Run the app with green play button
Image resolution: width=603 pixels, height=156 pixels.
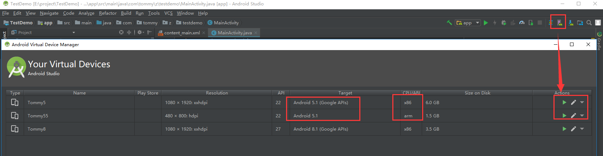(486, 23)
